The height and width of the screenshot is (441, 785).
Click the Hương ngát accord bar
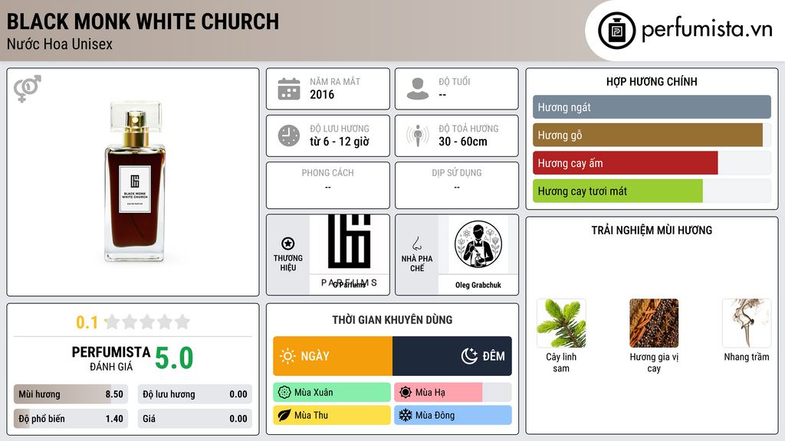(x=652, y=107)
